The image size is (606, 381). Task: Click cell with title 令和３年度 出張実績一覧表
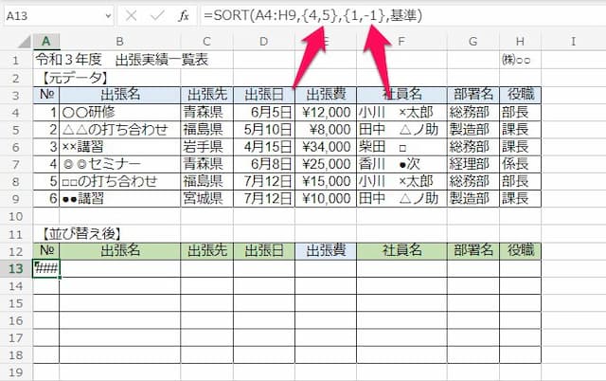pyautogui.click(x=122, y=60)
